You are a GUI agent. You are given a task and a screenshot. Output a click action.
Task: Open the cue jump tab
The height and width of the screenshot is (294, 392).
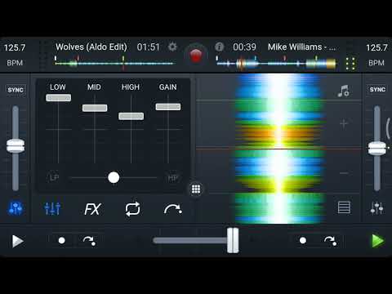pyautogui.click(x=173, y=209)
